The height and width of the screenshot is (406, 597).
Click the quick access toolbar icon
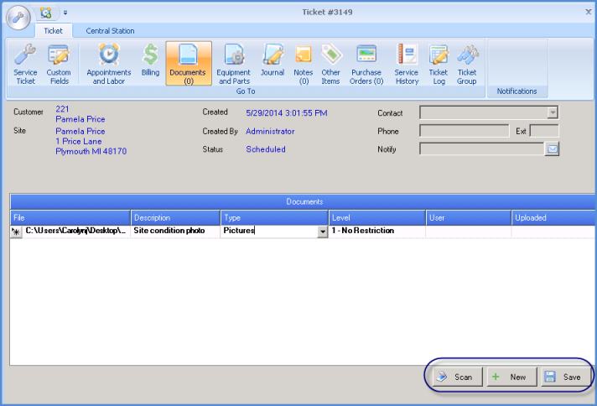(46, 13)
